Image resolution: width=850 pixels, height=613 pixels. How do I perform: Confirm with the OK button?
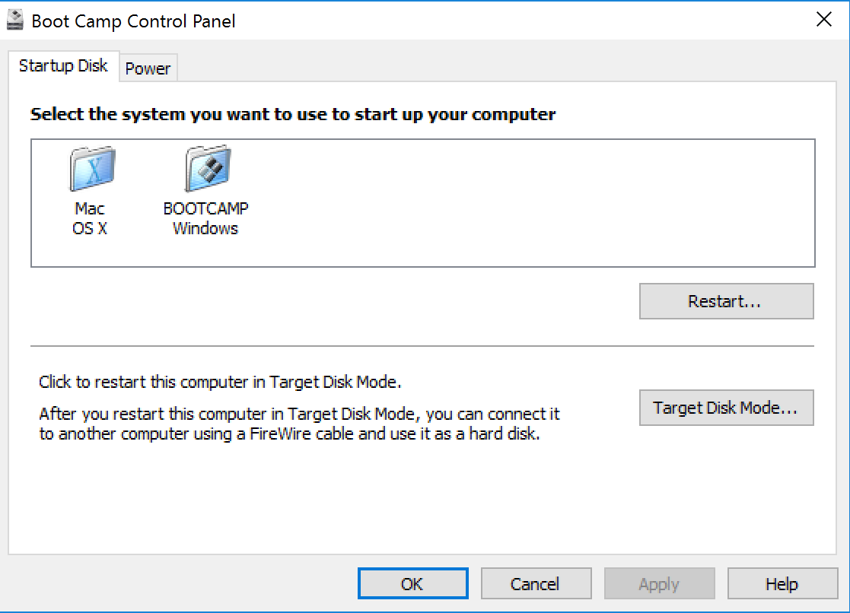pos(412,584)
